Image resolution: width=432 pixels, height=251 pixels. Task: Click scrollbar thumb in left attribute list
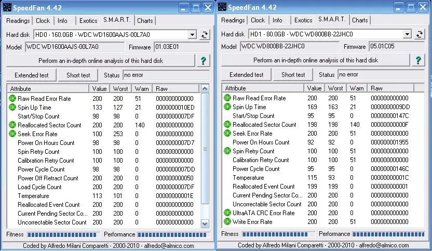point(205,149)
